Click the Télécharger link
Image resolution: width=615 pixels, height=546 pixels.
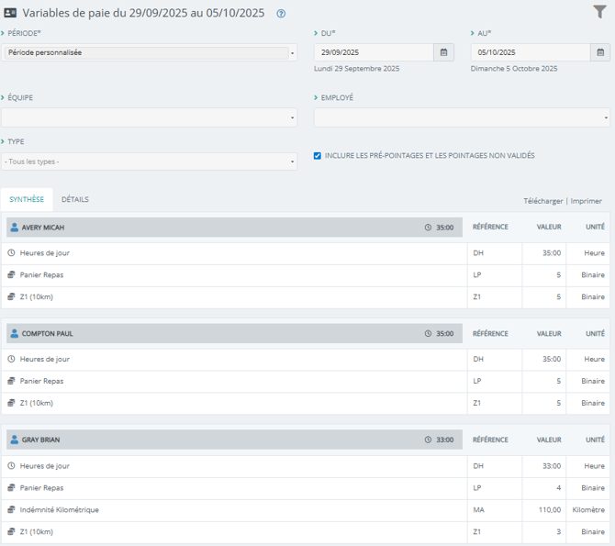point(542,201)
